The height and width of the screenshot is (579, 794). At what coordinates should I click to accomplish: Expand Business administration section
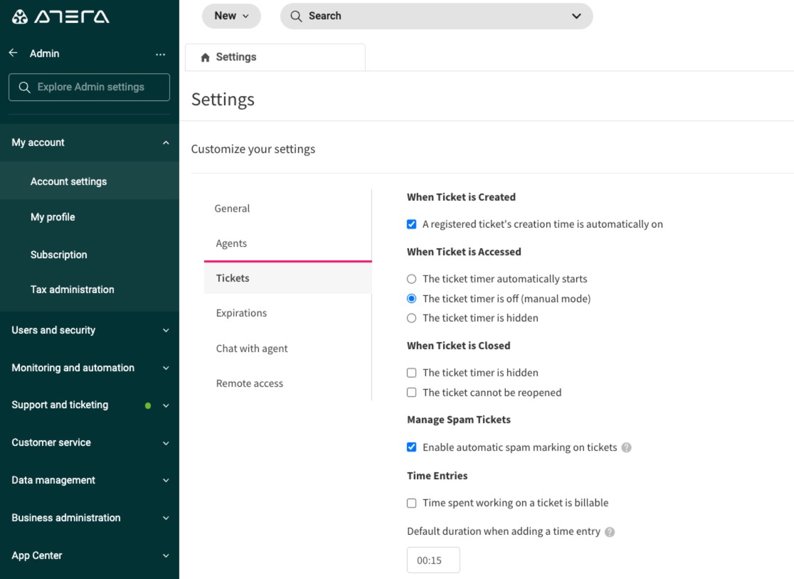tap(89, 518)
